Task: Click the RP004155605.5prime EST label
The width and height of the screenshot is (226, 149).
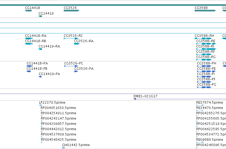Action: tap(211, 119)
